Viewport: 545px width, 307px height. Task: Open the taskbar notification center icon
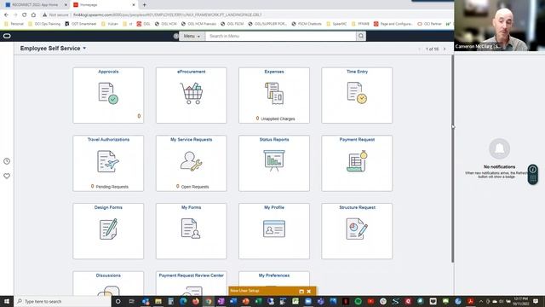(x=536, y=301)
